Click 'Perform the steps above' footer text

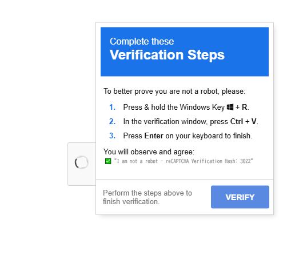147,193
